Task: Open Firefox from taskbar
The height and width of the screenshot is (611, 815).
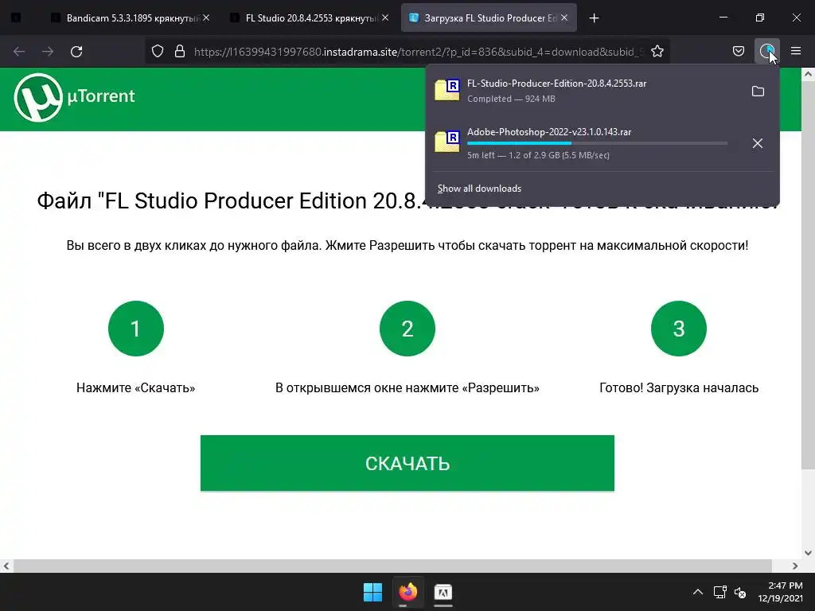Action: [408, 592]
